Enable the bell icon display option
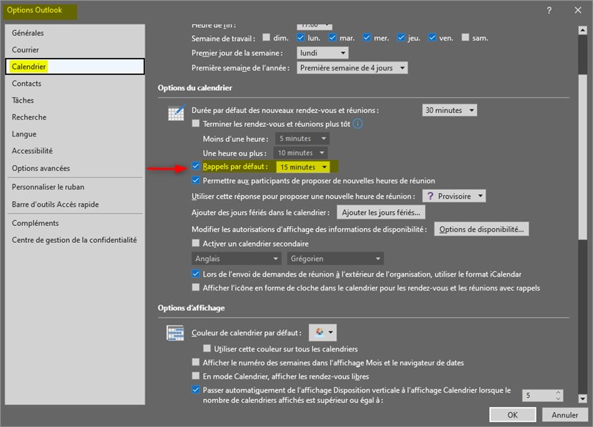593x427 pixels. (195, 288)
